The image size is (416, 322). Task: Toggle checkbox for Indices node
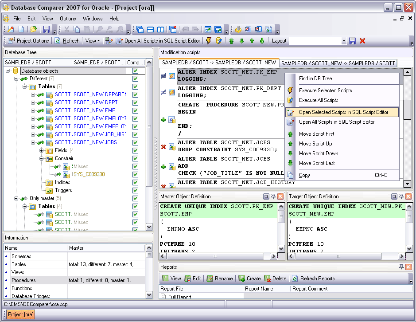135,182
